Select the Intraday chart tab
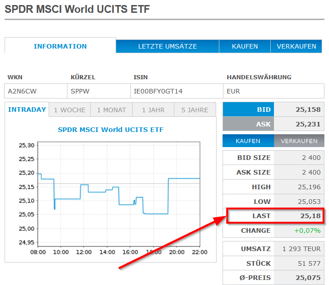329x285 pixels. point(27,110)
